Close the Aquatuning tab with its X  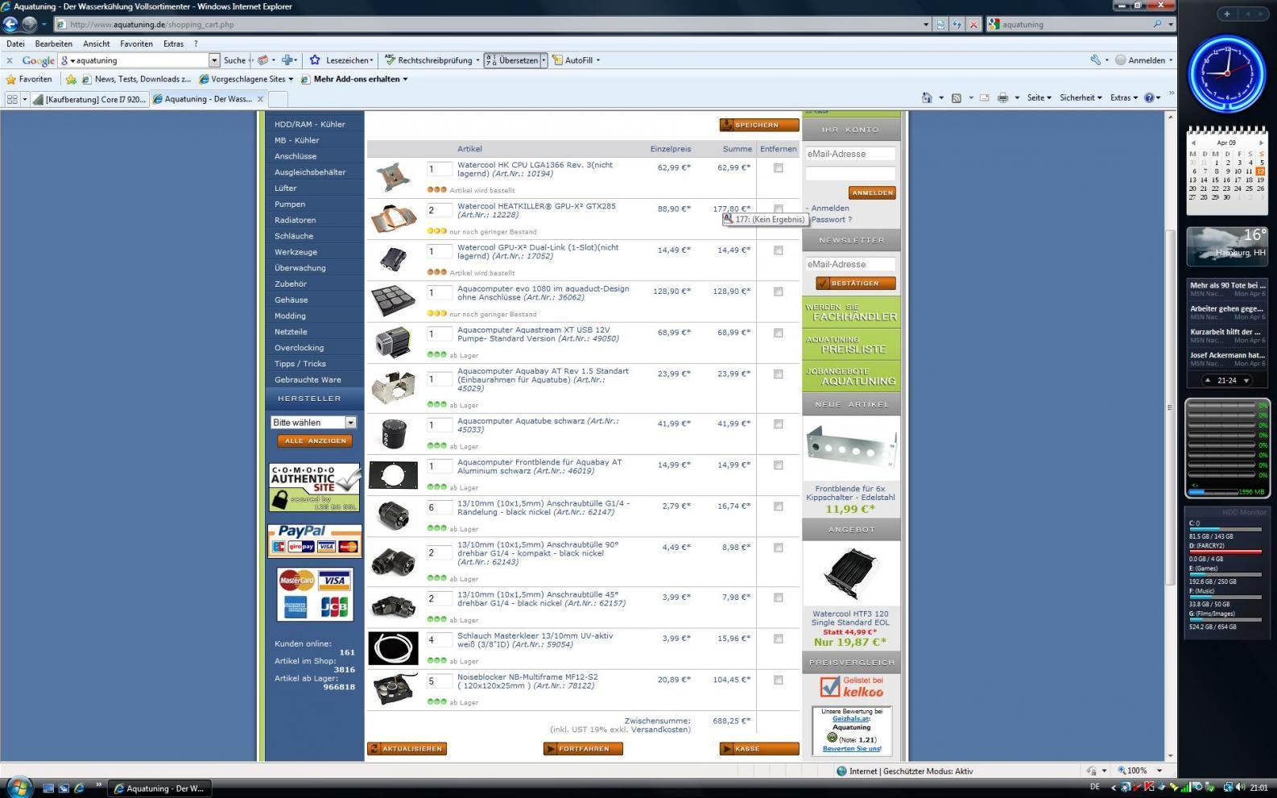click(x=260, y=99)
